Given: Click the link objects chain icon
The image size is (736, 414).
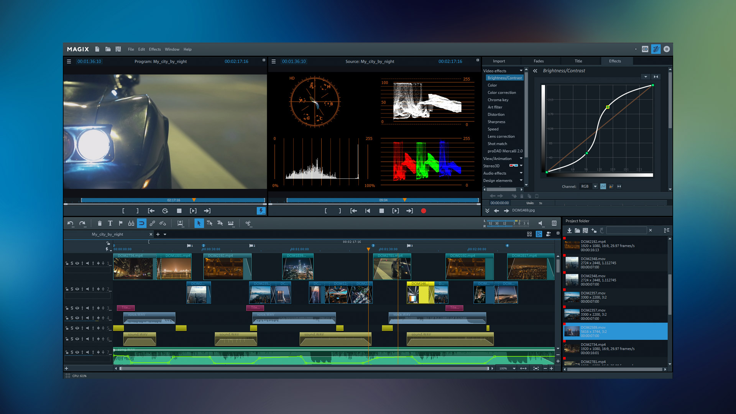Looking at the screenshot, I should 153,223.
